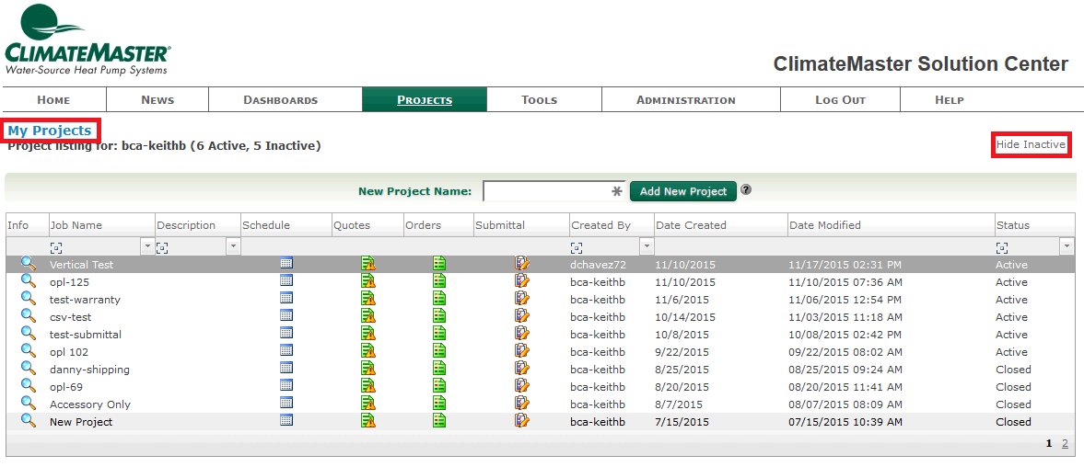Image resolution: width=1084 pixels, height=467 pixels.
Task: Expand Job Name filter dropdown arrow
Action: (x=147, y=246)
